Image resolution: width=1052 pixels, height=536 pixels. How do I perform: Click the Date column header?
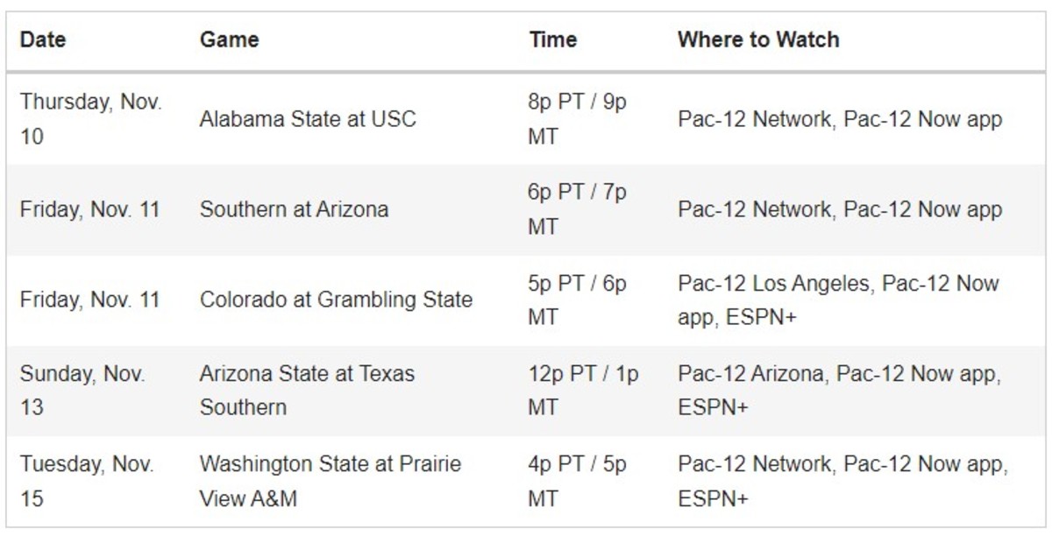pyautogui.click(x=42, y=39)
